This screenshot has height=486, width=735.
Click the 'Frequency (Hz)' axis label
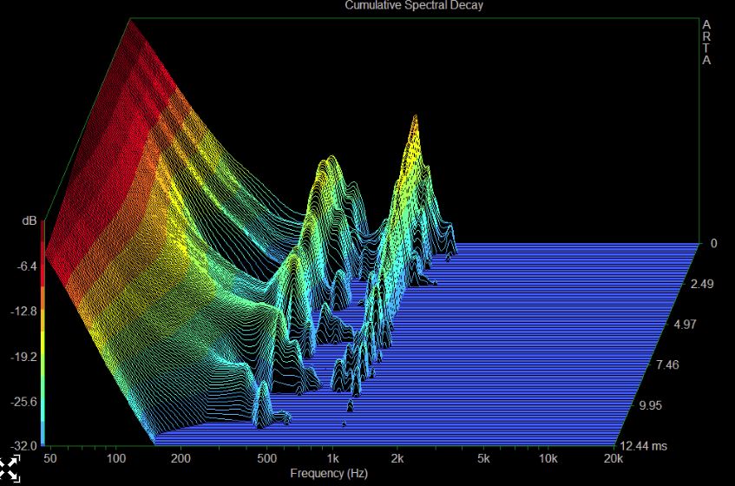tap(329, 473)
